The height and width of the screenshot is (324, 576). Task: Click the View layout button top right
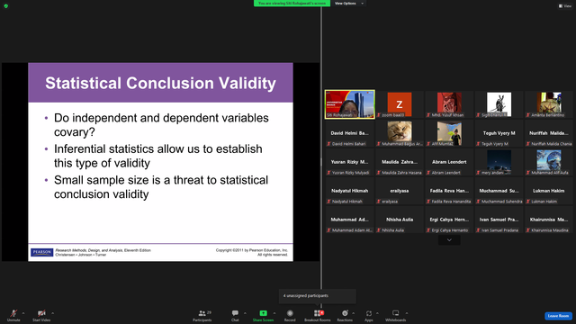(565, 6)
